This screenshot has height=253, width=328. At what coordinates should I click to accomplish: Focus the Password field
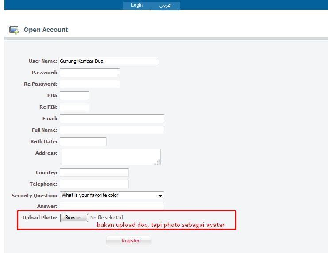click(x=90, y=73)
